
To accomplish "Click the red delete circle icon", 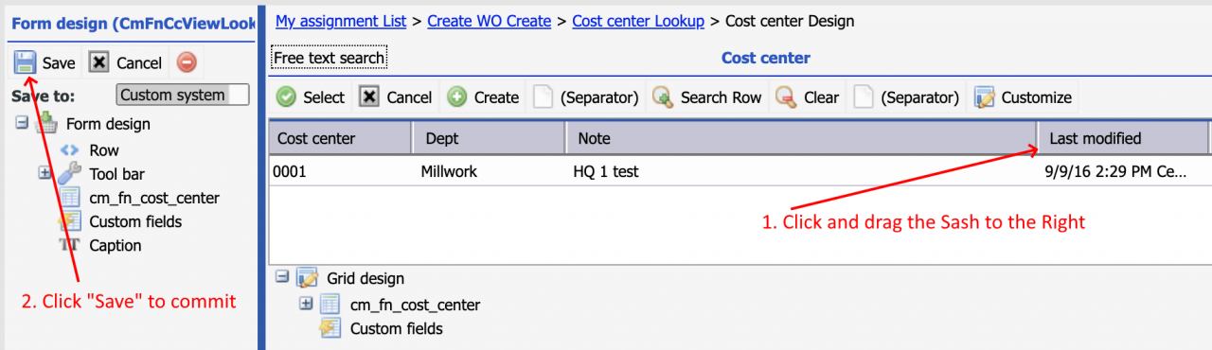I will pyautogui.click(x=187, y=62).
